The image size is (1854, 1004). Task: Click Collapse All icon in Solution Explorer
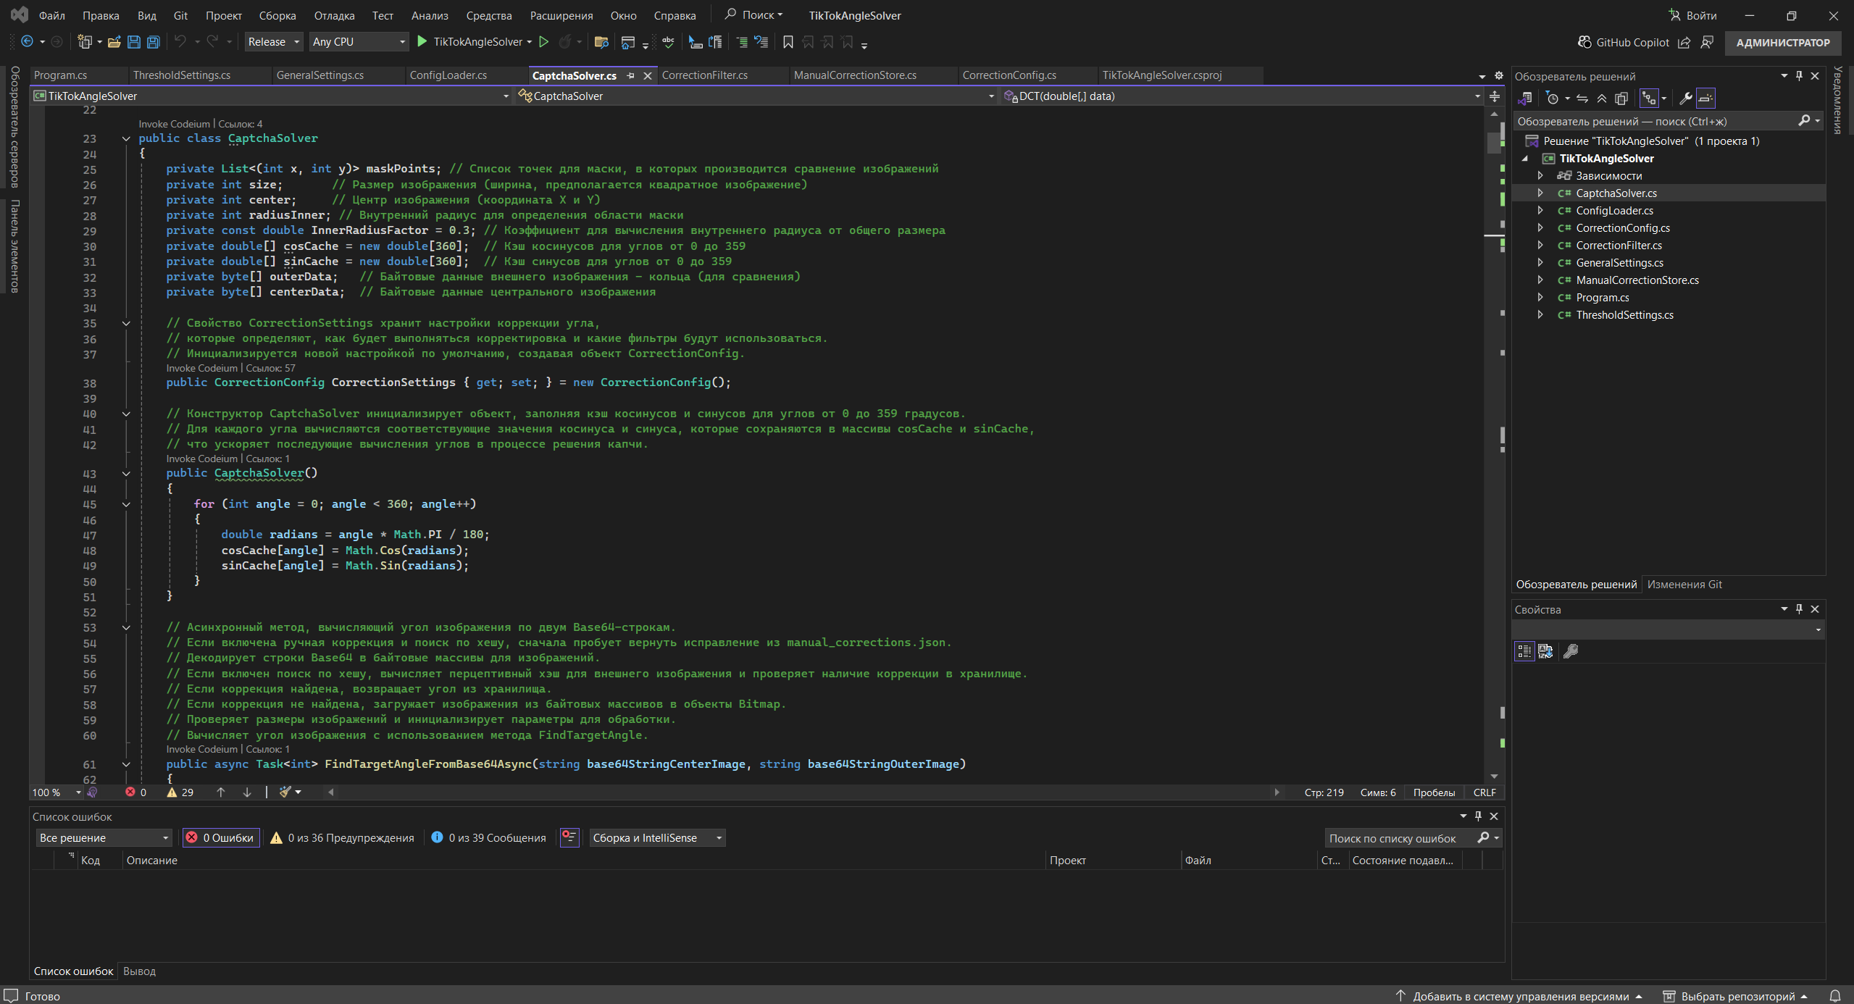[x=1602, y=98]
